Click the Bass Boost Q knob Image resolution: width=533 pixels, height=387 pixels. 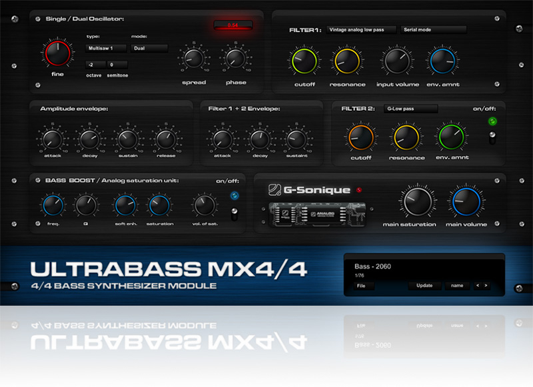click(86, 206)
